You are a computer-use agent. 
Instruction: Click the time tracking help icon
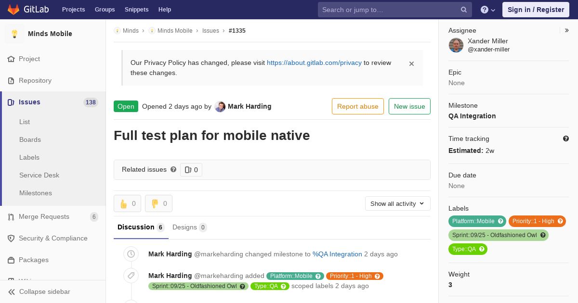[566, 139]
